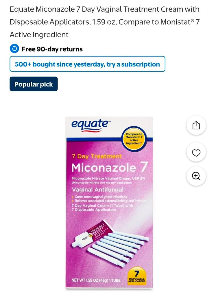Screen dimensions: 218x301
Task: Tap the share icon beside the product image
Action: (x=196, y=125)
